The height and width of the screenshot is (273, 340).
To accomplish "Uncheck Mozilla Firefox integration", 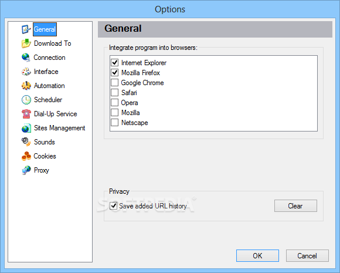I will tap(114, 73).
